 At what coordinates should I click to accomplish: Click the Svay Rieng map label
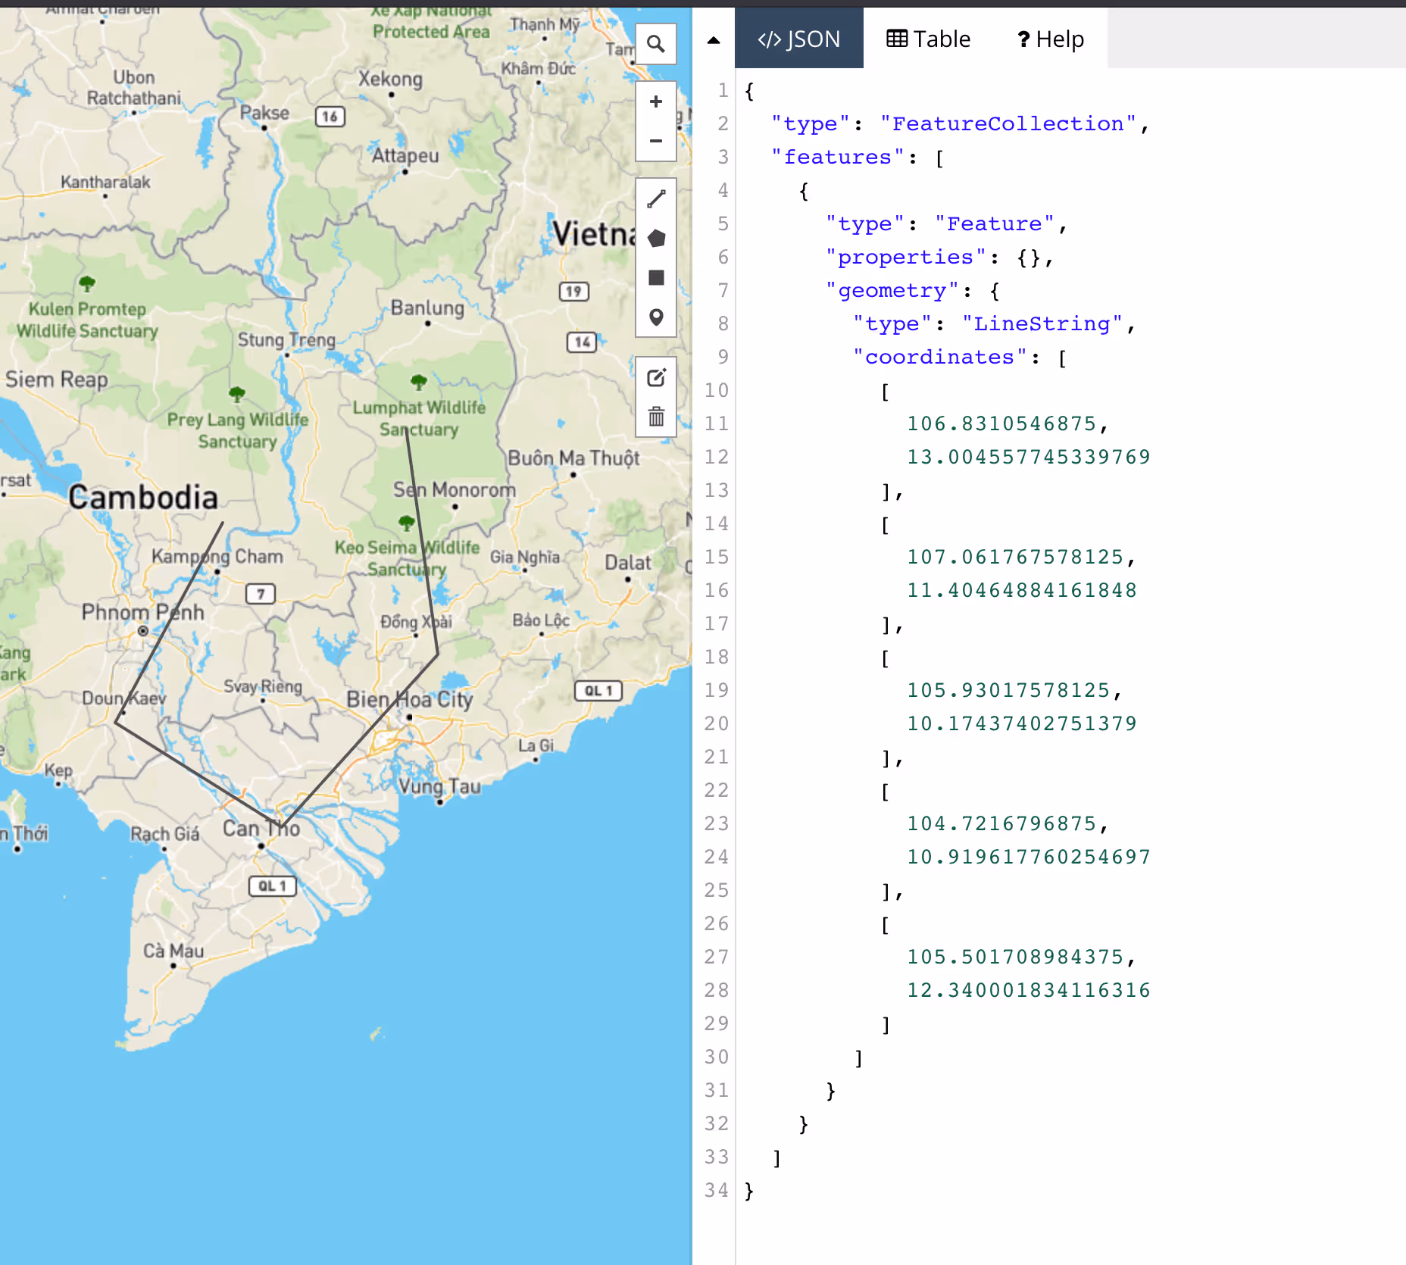point(263,686)
